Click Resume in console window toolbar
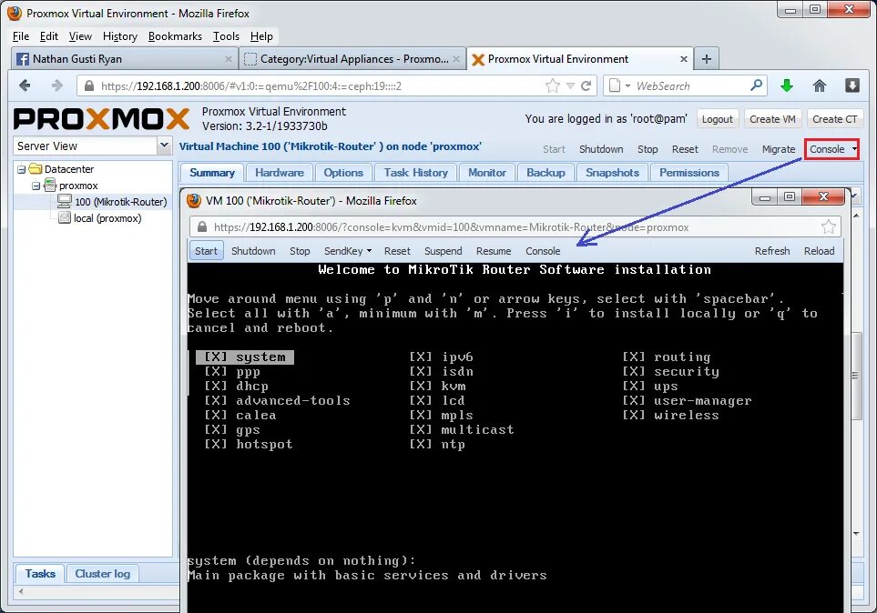 coord(494,251)
